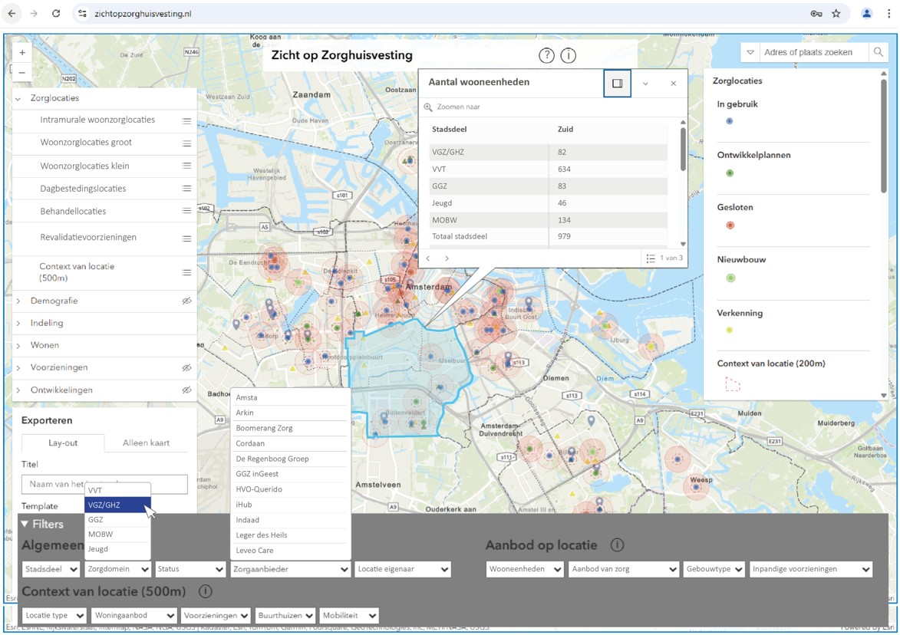
Task: Select MOBW in Zorgdomein list
Action: pos(117,534)
